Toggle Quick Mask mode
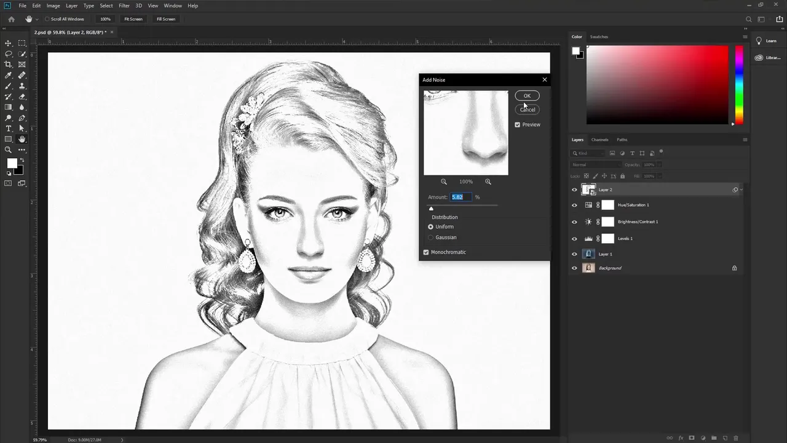The height and width of the screenshot is (443, 787). (x=8, y=183)
